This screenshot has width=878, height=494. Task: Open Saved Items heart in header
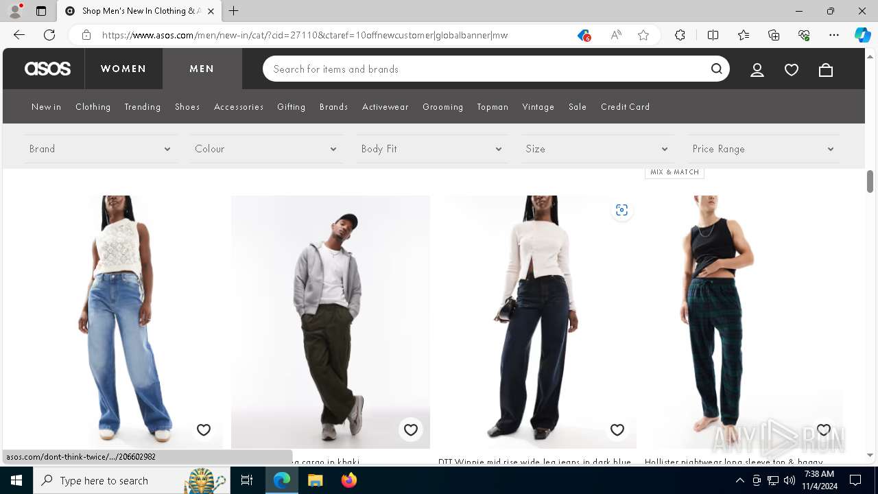[792, 69]
